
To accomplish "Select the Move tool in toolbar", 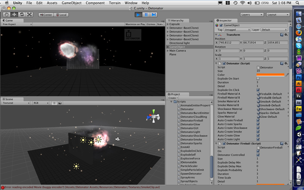I will pos(14,14).
